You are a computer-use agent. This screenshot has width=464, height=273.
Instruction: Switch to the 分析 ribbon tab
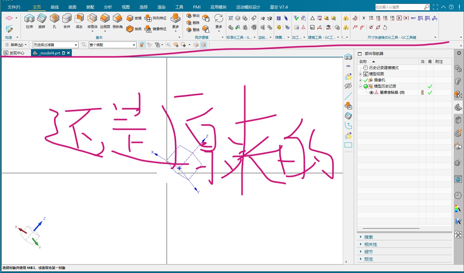tap(108, 7)
